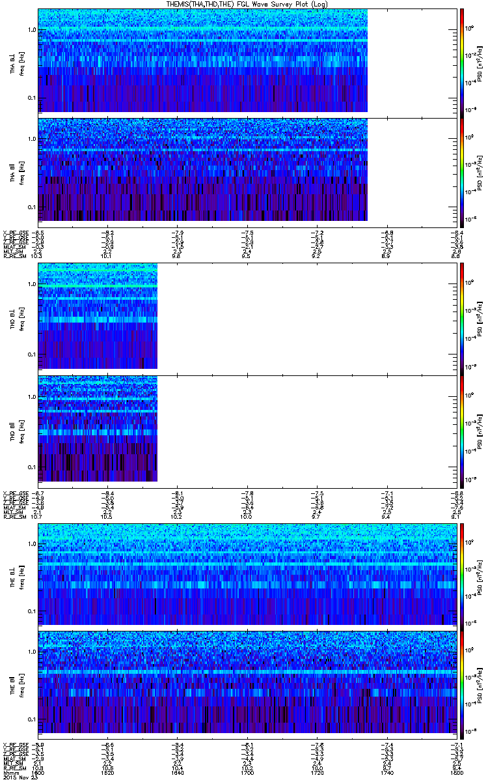
Task: Click the 1620 time tick label
Action: tap(108, 772)
